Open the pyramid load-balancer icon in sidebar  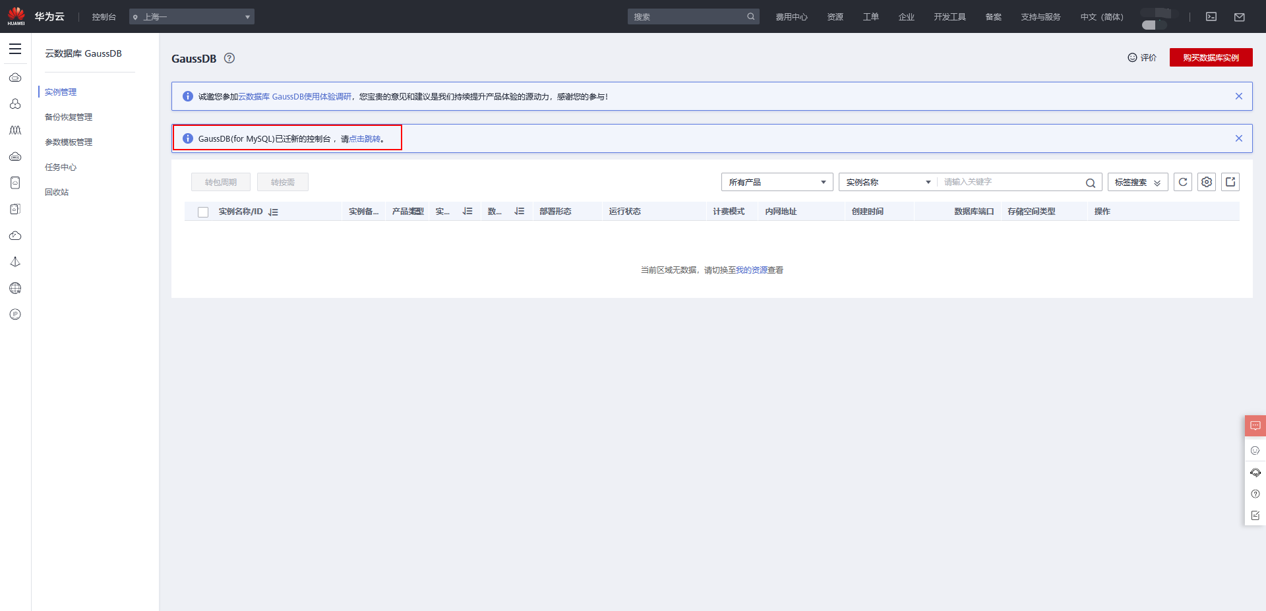click(x=15, y=262)
